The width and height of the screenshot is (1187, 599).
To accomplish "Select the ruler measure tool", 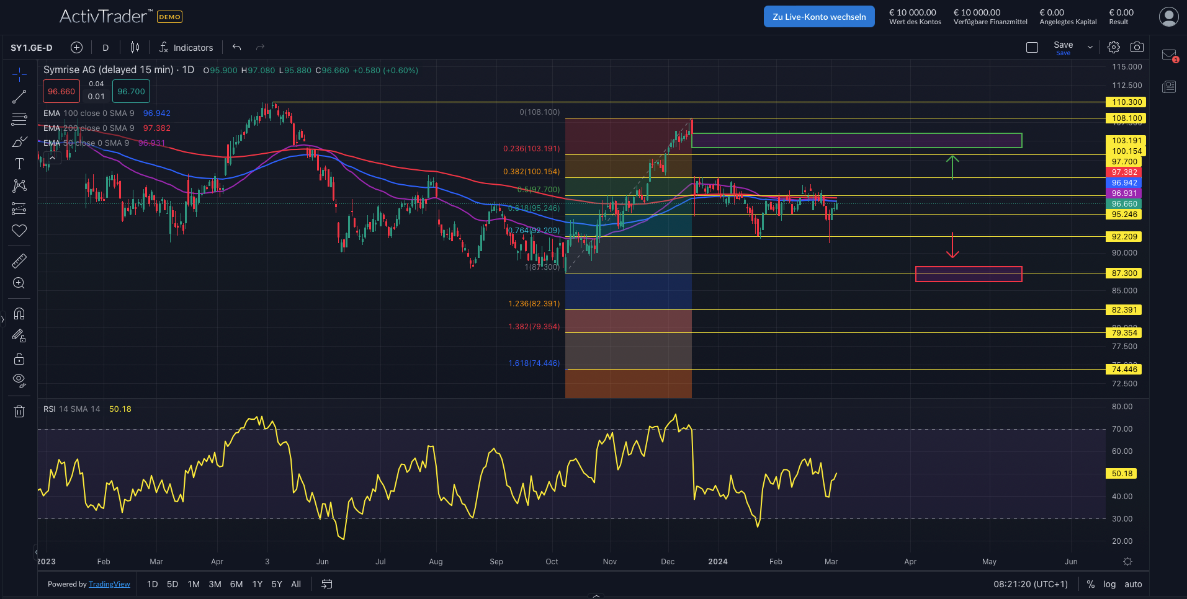I will (19, 261).
